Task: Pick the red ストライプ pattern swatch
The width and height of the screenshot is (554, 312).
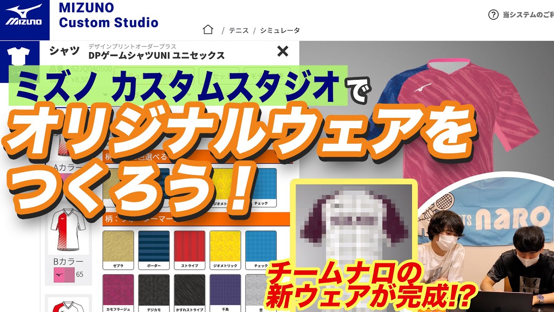Action: pos(190,250)
